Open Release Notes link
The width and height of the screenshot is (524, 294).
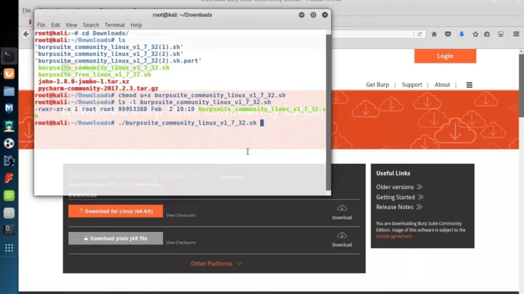pyautogui.click(x=399, y=207)
